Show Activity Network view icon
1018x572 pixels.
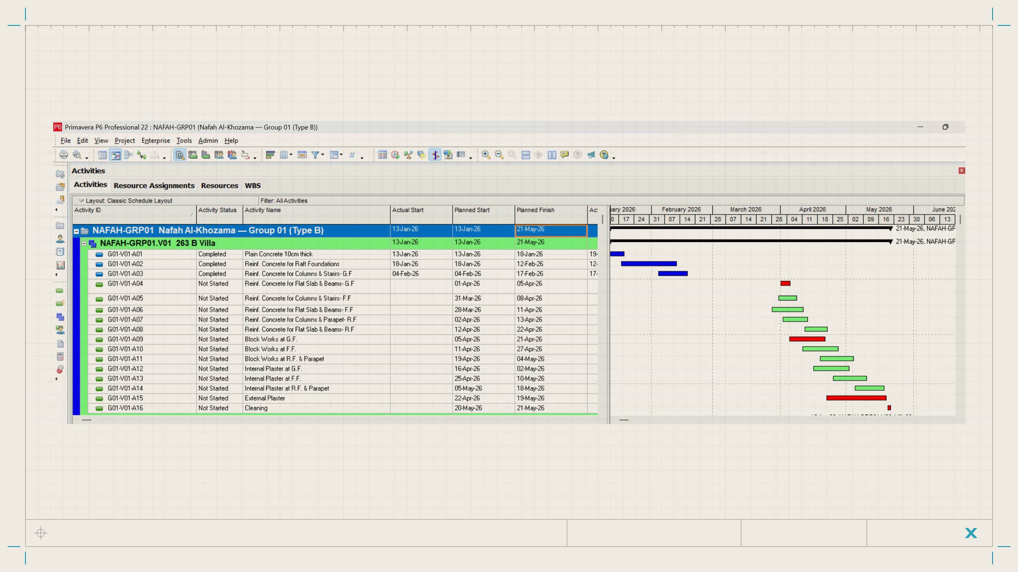point(128,155)
